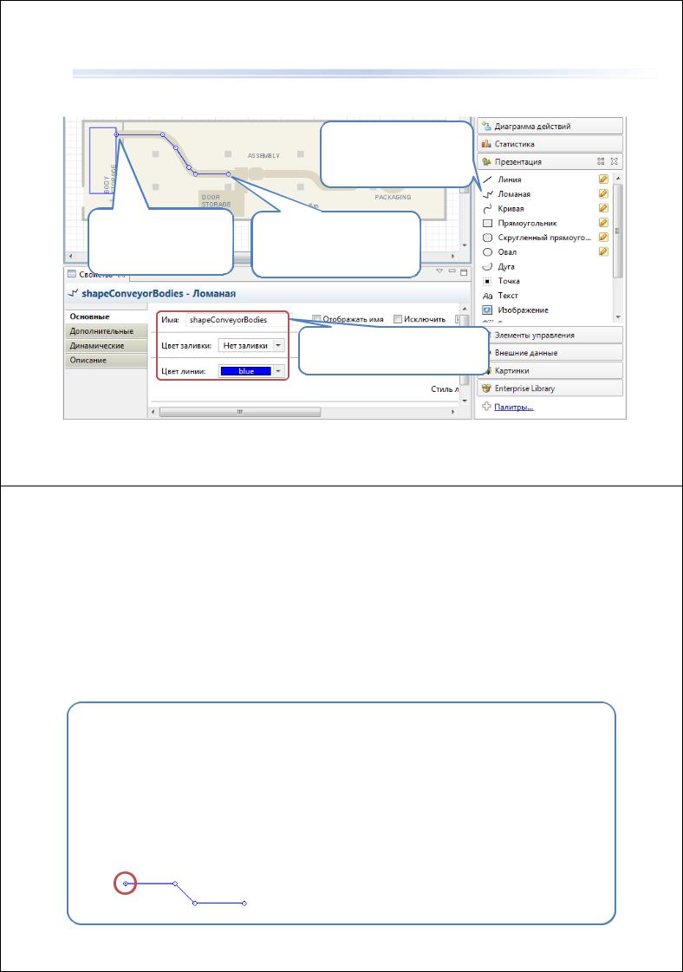Open the Динамические properties tab

(x=106, y=346)
